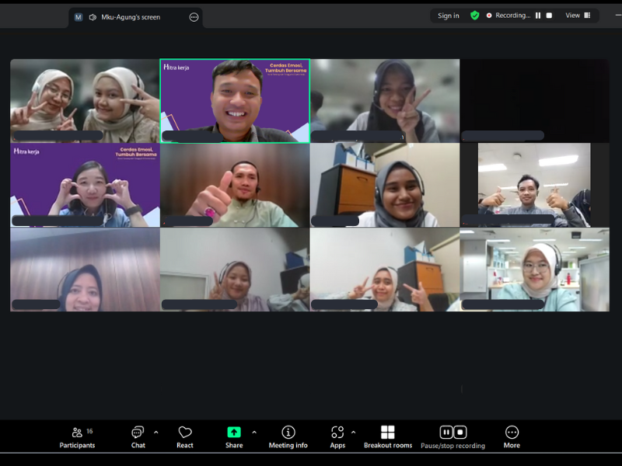Screen dimensions: 622x466
Task: Open Breakout rooms
Action: point(387,437)
